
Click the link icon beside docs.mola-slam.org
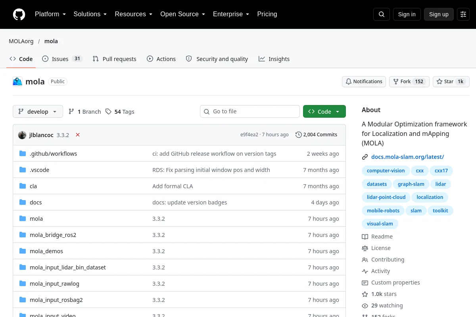[365, 157]
